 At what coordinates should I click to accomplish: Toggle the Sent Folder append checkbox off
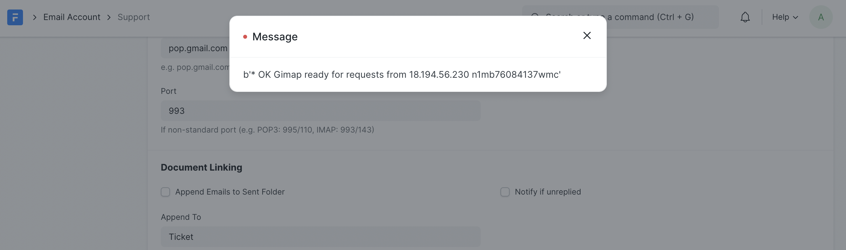click(x=165, y=192)
